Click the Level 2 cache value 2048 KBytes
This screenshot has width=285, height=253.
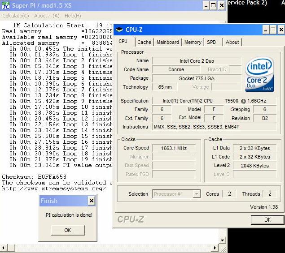pyautogui.click(x=254, y=166)
